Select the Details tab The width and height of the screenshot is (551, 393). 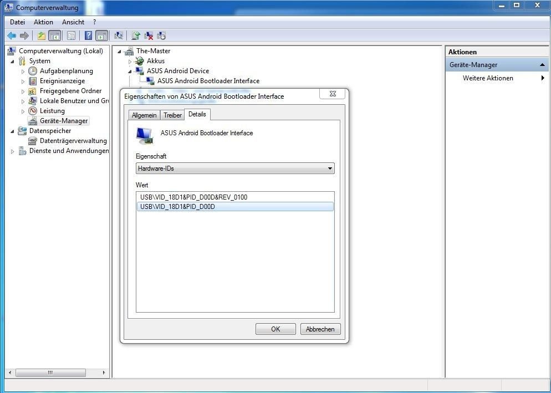197,114
